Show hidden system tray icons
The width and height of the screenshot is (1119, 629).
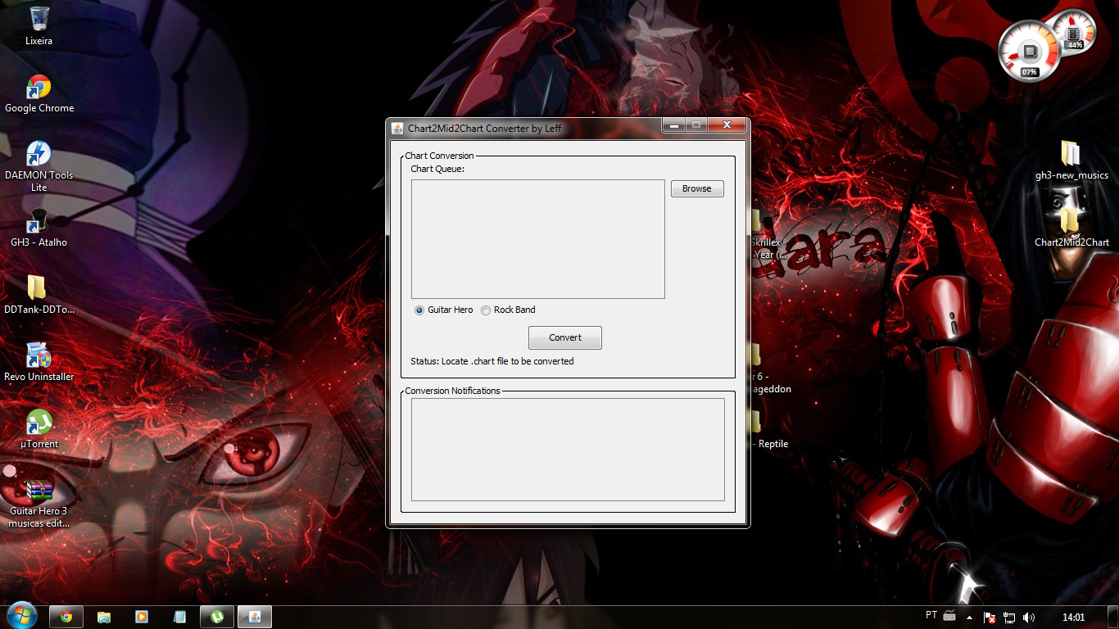coord(970,618)
